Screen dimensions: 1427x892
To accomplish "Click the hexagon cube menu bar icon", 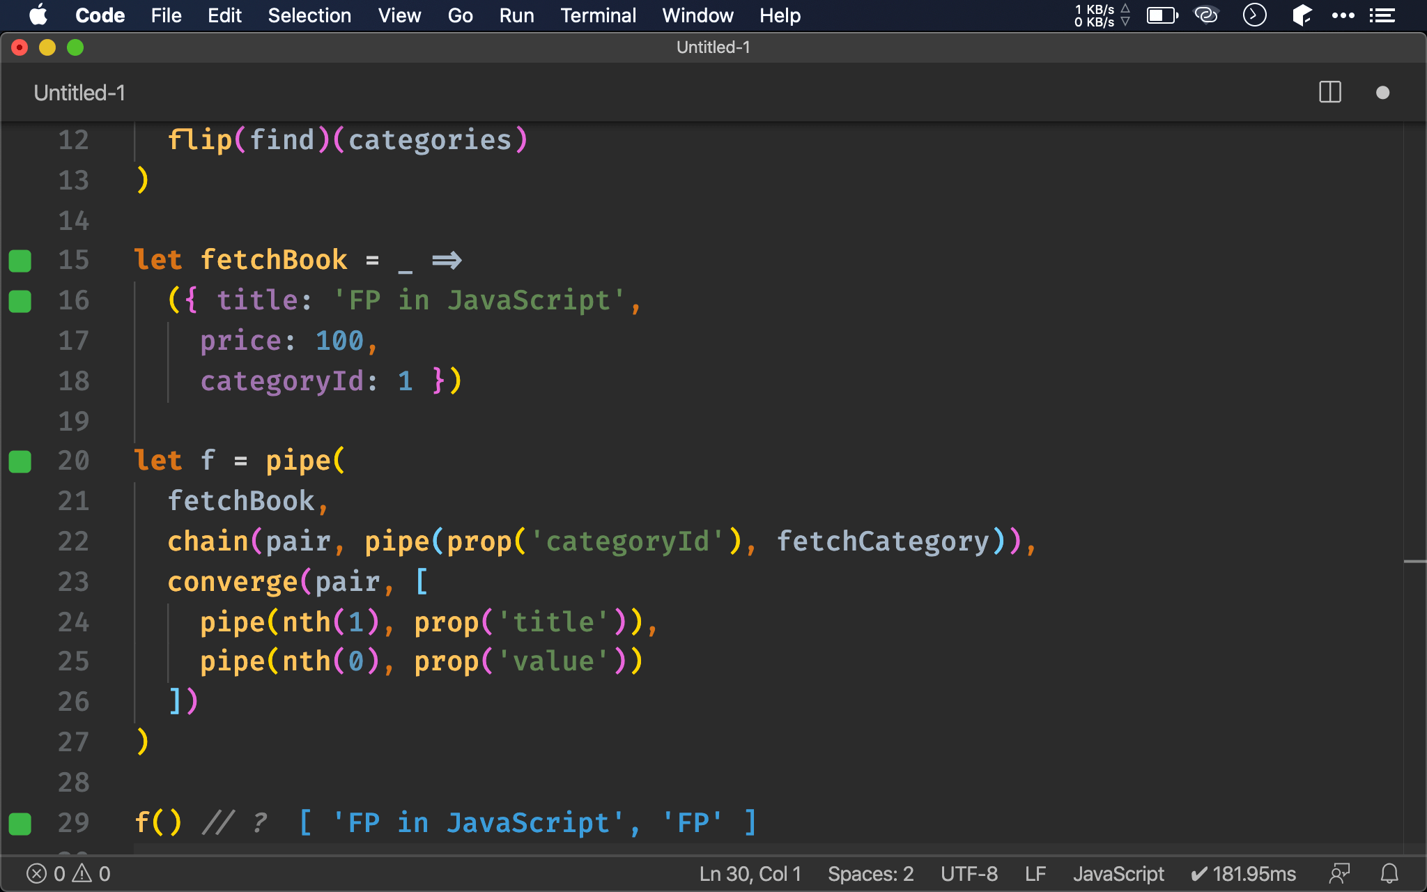I will pyautogui.click(x=1301, y=15).
